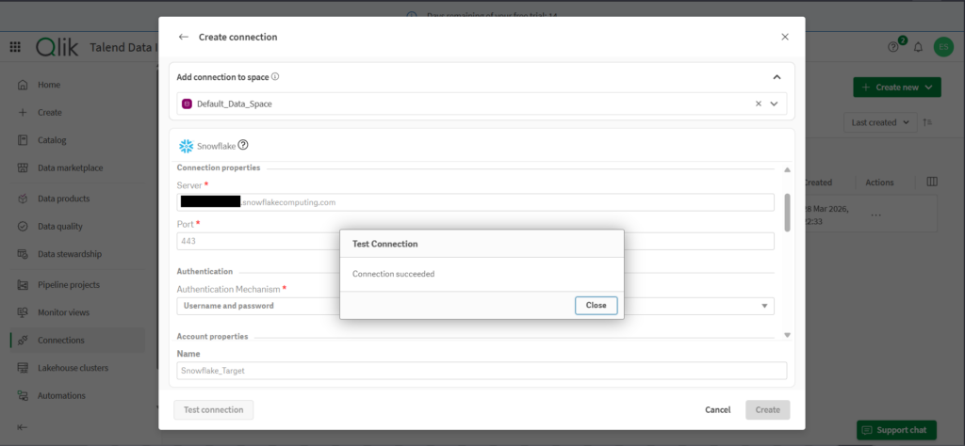Image resolution: width=965 pixels, height=446 pixels.
Task: Open Catalog in the sidebar
Action: pyautogui.click(x=52, y=140)
